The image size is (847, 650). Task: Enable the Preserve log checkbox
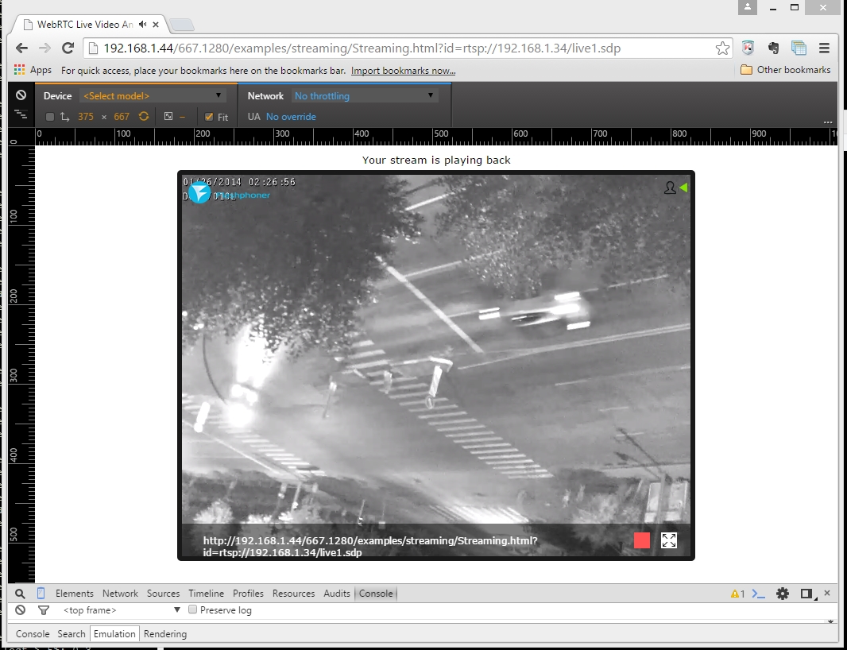click(192, 609)
